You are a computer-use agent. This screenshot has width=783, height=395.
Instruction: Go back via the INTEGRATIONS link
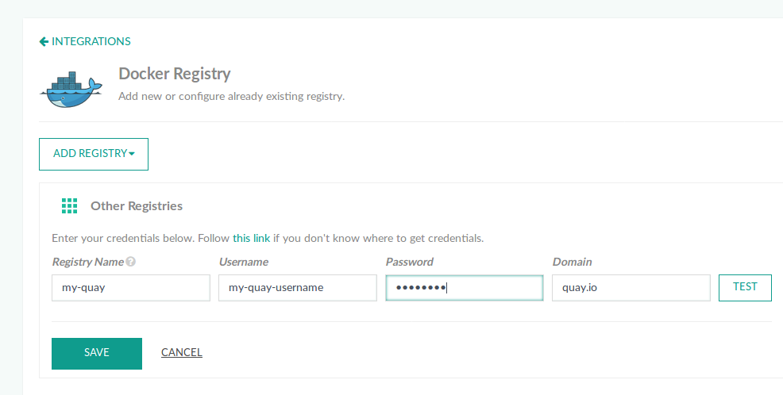coord(91,41)
